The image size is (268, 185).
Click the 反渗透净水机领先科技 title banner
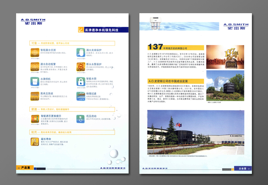[x=106, y=30]
